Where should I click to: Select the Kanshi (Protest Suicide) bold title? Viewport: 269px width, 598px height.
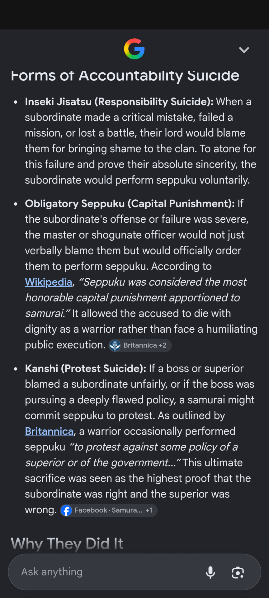point(86,369)
